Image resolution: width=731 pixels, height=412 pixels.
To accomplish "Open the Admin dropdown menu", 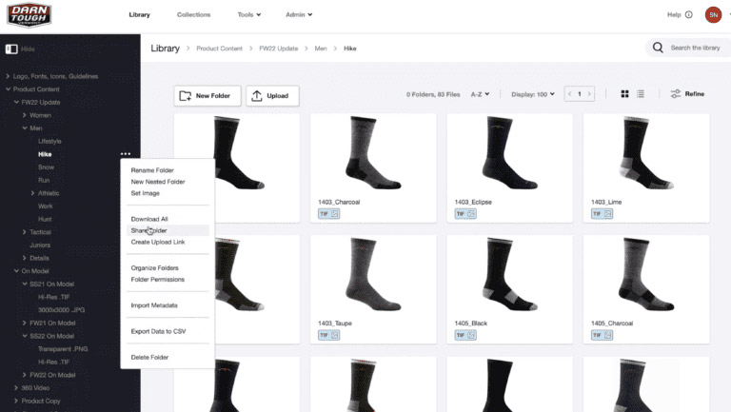I will pos(299,15).
